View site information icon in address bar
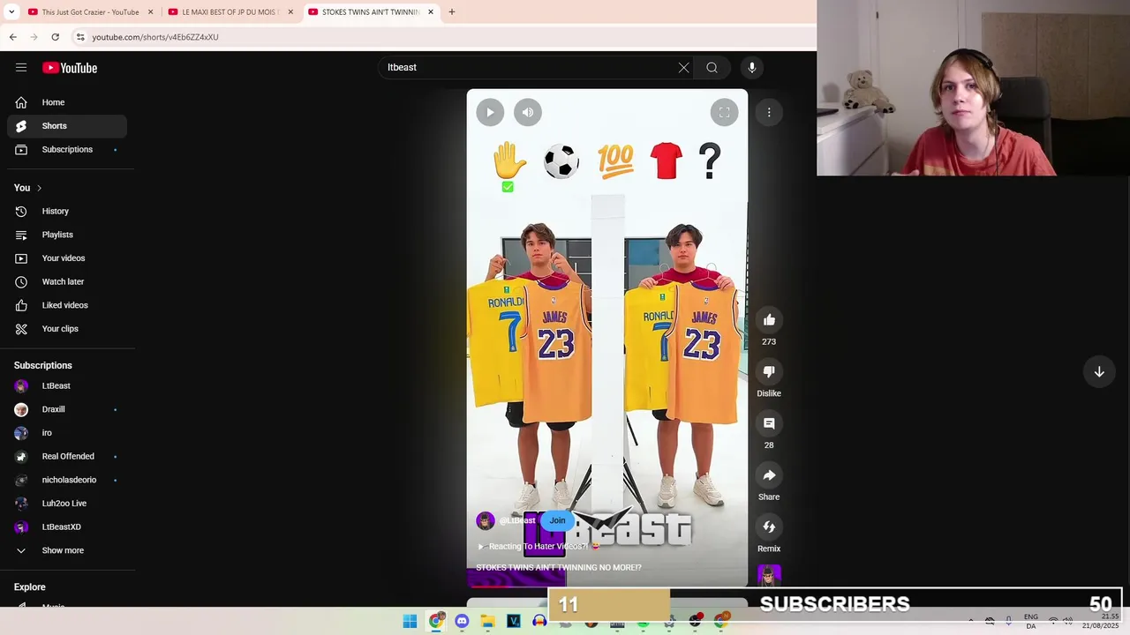Image resolution: width=1130 pixels, height=635 pixels. pos(80,37)
